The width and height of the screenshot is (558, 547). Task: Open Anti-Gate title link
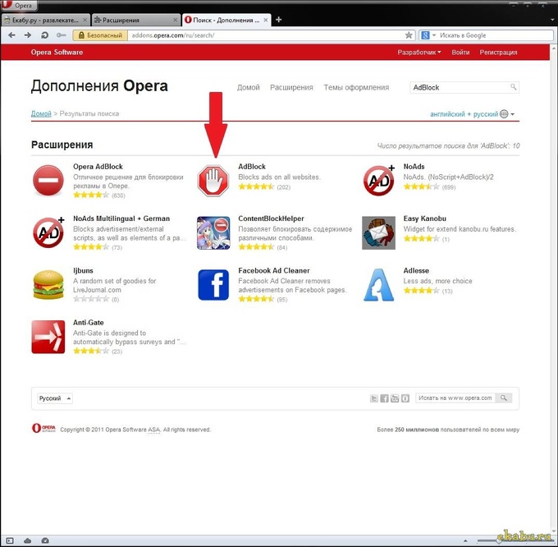[89, 322]
